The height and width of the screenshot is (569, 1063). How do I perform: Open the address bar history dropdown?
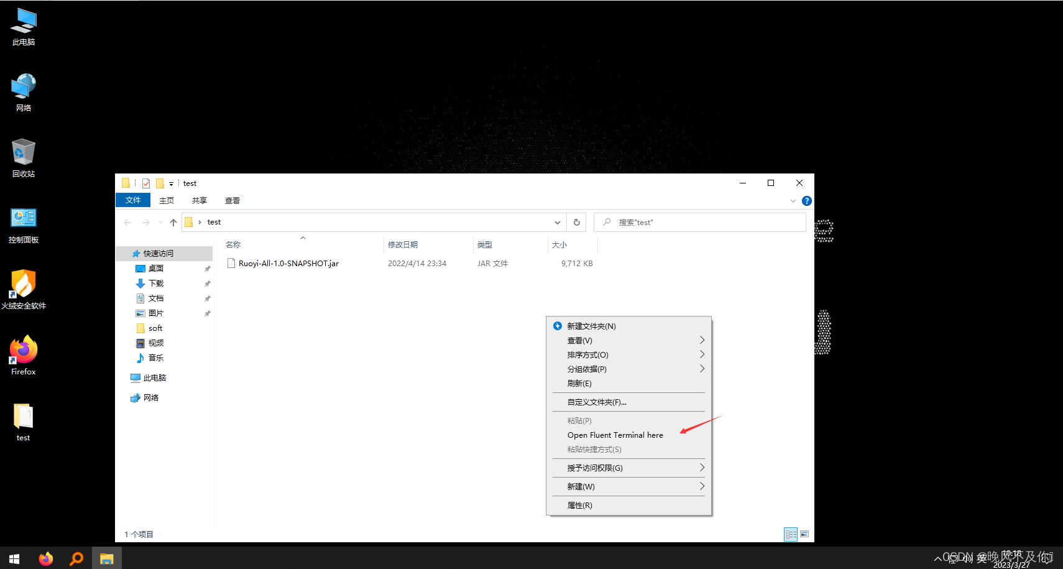(558, 222)
